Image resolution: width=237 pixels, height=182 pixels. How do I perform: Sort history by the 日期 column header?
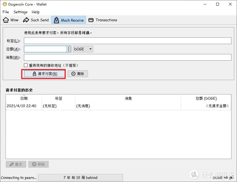tap(24, 98)
